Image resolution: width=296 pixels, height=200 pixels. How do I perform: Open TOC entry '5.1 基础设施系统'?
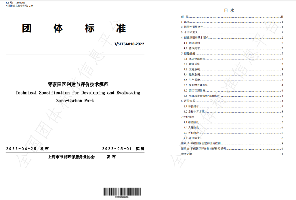pyautogui.click(x=233, y=59)
